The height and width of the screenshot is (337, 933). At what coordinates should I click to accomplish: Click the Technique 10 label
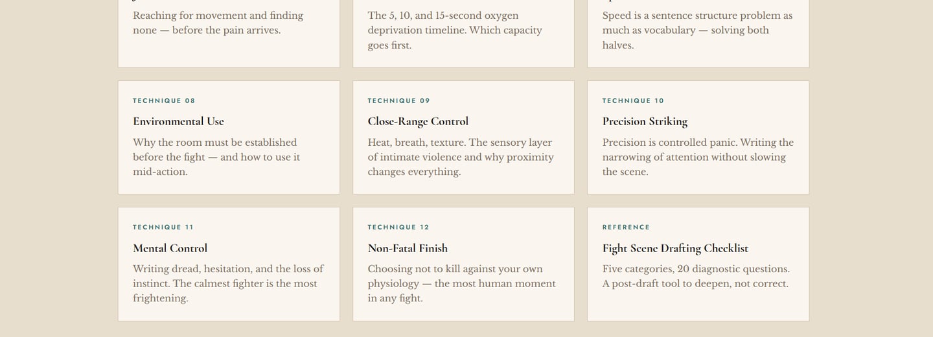click(633, 100)
